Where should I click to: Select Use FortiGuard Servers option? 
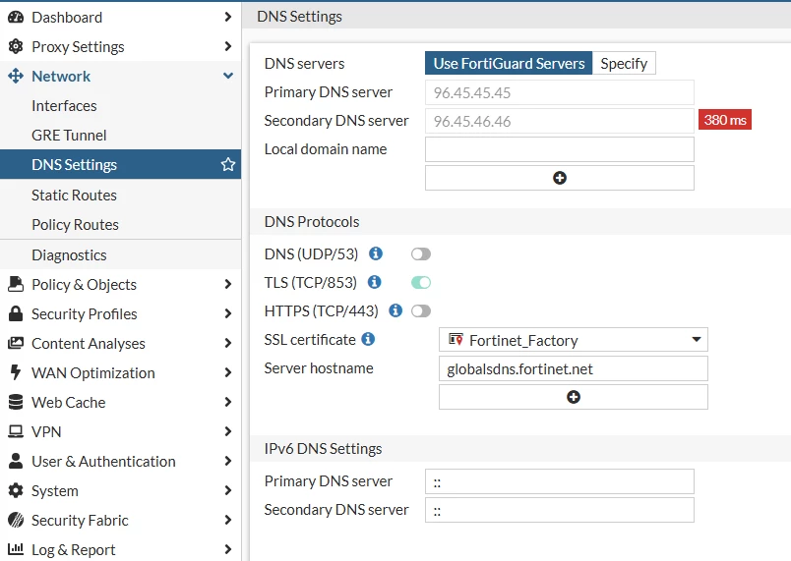(x=509, y=64)
